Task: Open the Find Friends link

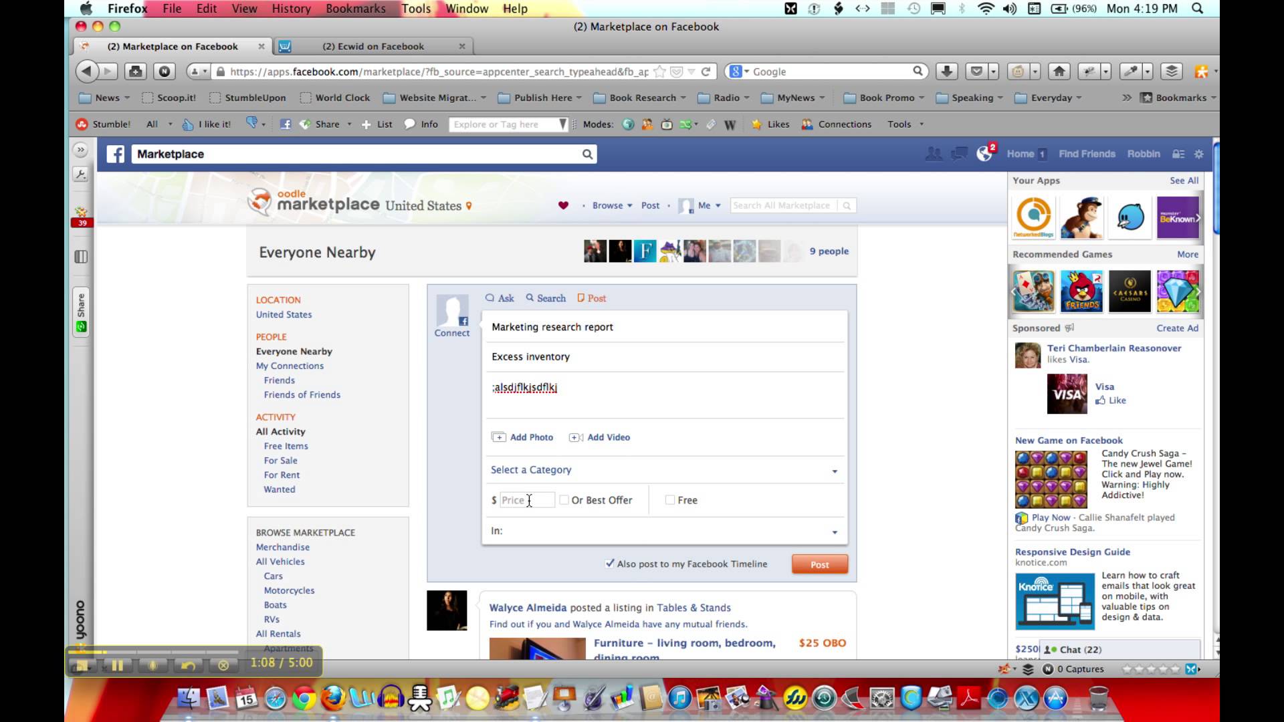Action: 1087,154
